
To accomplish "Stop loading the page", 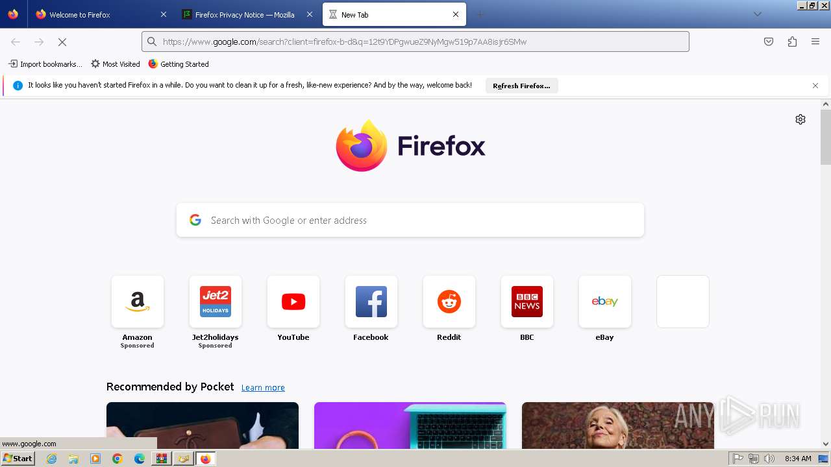I will point(62,42).
